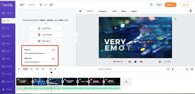Open the Text sidebar section
Image resolution: width=195 pixels, height=94 pixels.
click(6, 28)
